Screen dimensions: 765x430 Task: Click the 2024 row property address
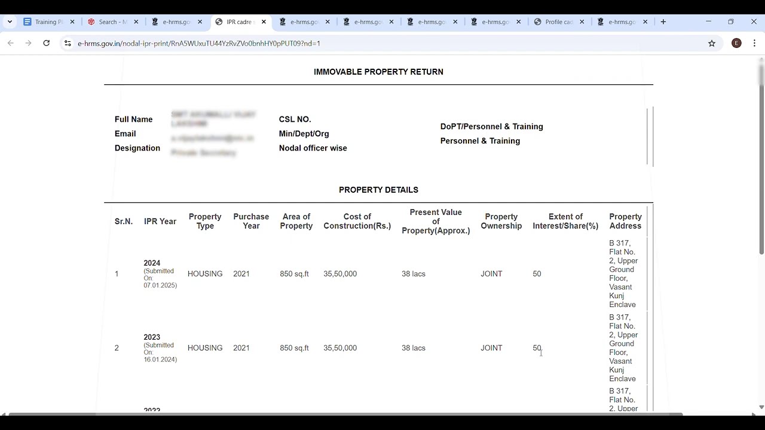point(623,274)
